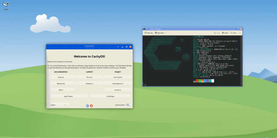The height and width of the screenshot is (138, 277).
Task: Minimize the CachyOS Hello window
Action: click(x=123, y=47)
